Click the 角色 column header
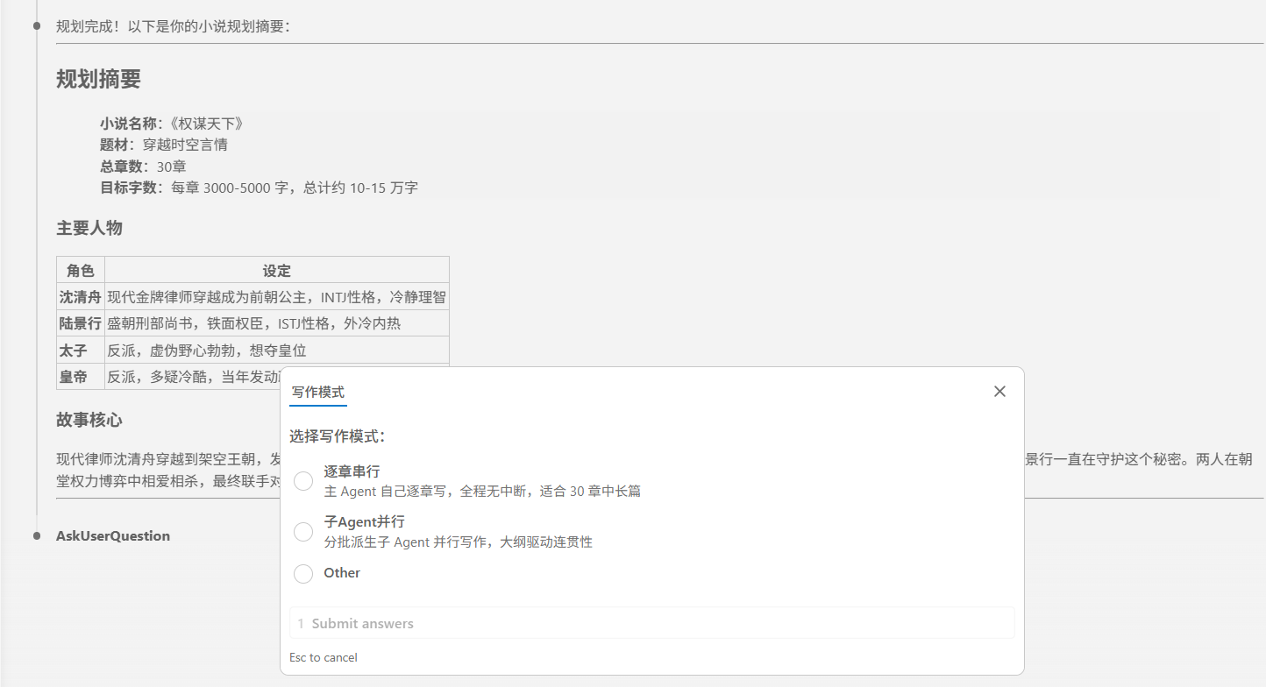Viewport: 1266px width, 687px height. [x=81, y=271]
